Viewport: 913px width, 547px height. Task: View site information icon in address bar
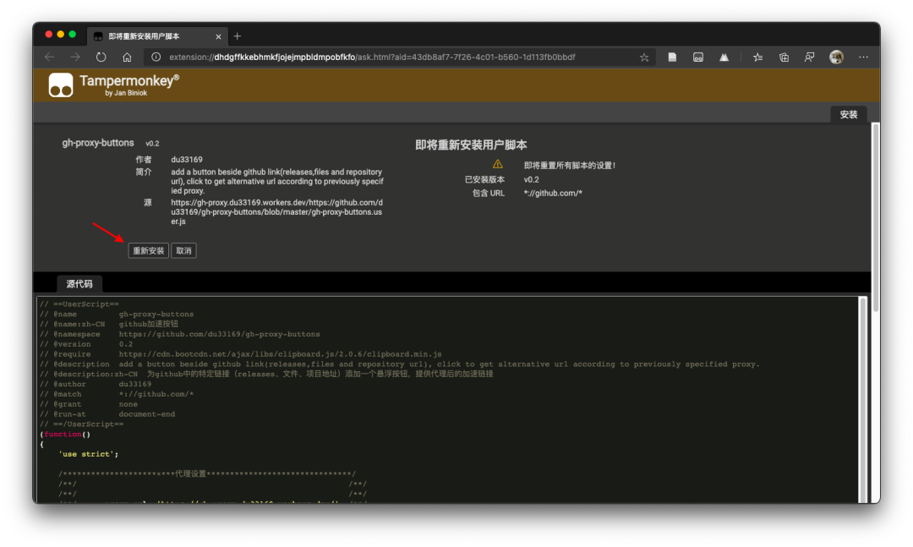pyautogui.click(x=156, y=57)
